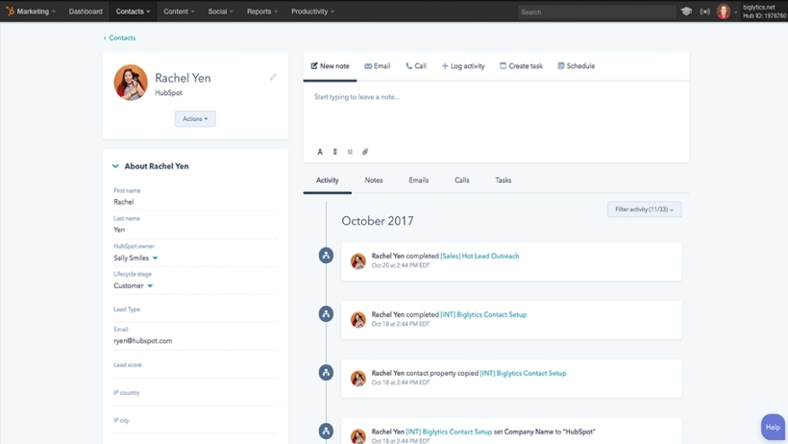This screenshot has height=444, width=788.
Task: Click the user account avatar in the top bar
Action: click(724, 12)
